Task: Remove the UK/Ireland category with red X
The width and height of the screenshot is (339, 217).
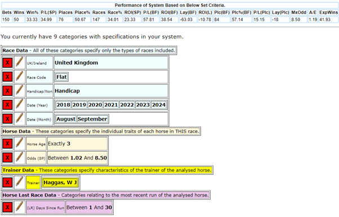Action: (7, 63)
